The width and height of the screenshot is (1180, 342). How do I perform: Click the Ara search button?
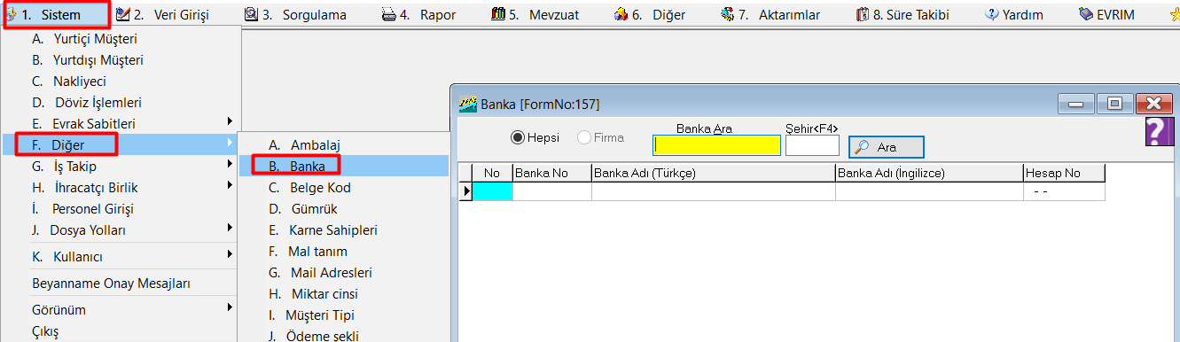point(886,147)
